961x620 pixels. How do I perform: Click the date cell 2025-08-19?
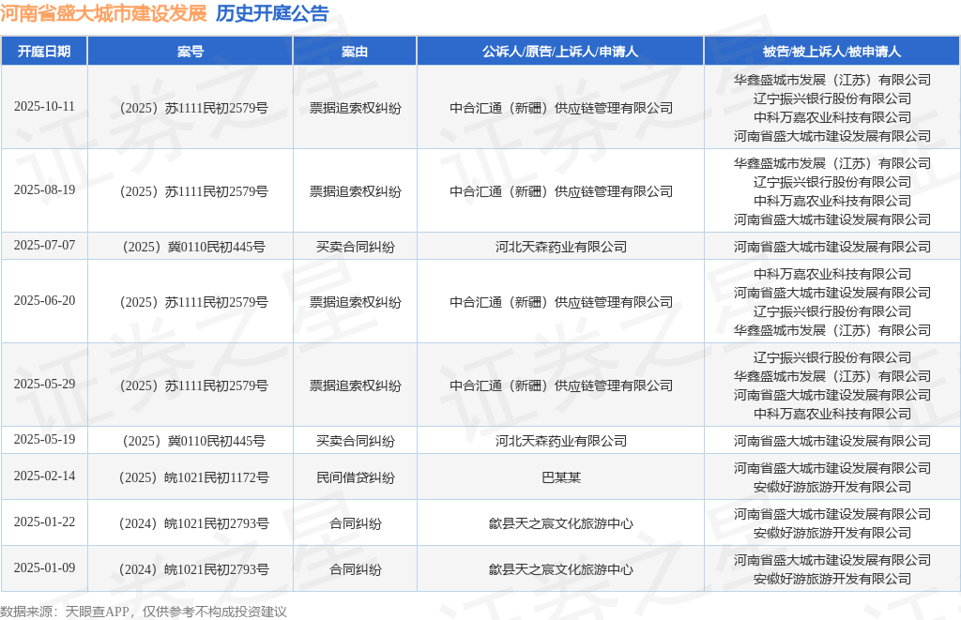[x=44, y=189]
